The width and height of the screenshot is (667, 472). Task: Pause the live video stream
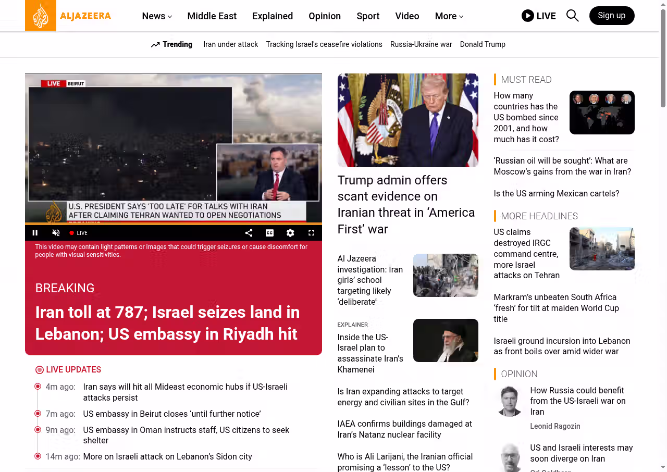(x=35, y=233)
